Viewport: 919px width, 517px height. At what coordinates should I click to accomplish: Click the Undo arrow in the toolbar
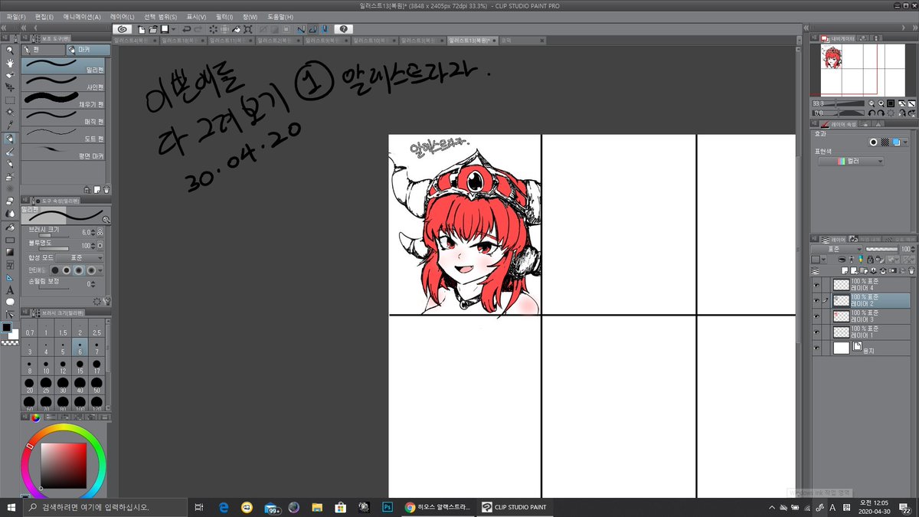pos(187,30)
